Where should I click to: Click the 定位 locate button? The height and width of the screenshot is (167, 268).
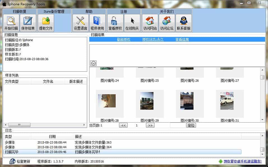coord(191,125)
